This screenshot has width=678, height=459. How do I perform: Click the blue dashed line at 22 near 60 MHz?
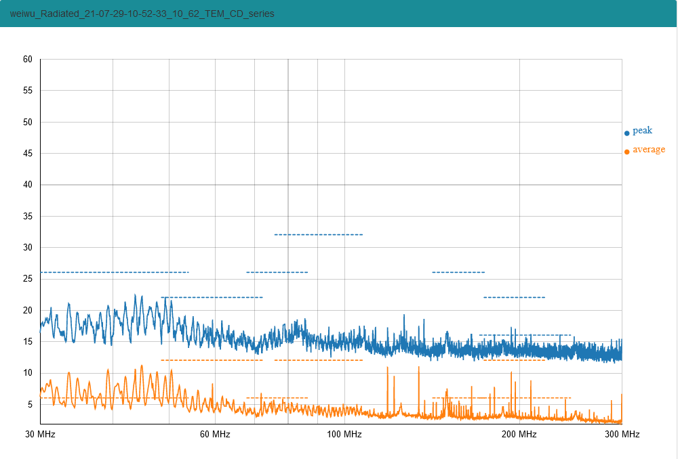(x=212, y=297)
